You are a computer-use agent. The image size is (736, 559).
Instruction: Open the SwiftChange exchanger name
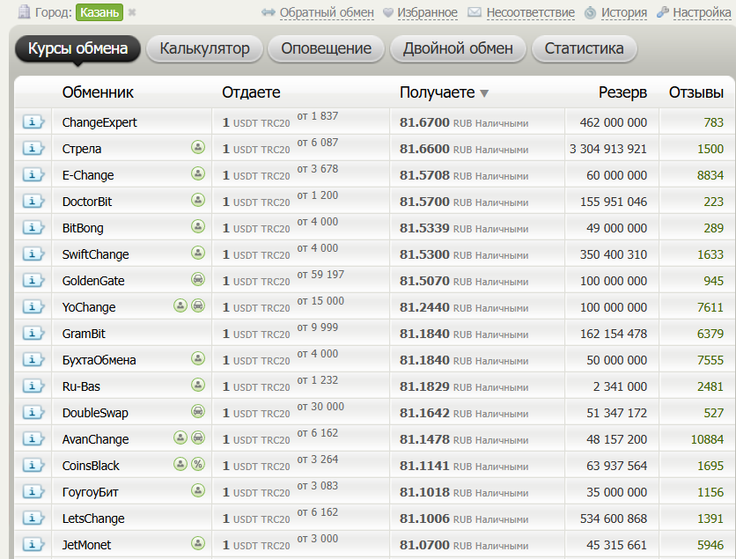(96, 254)
